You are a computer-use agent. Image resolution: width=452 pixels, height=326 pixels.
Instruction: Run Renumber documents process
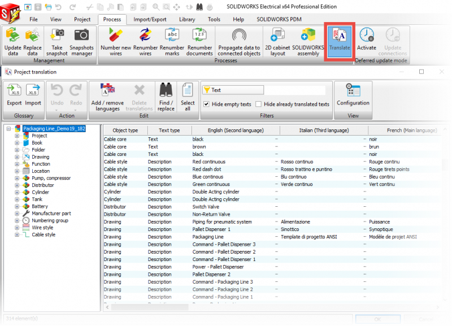coord(199,41)
